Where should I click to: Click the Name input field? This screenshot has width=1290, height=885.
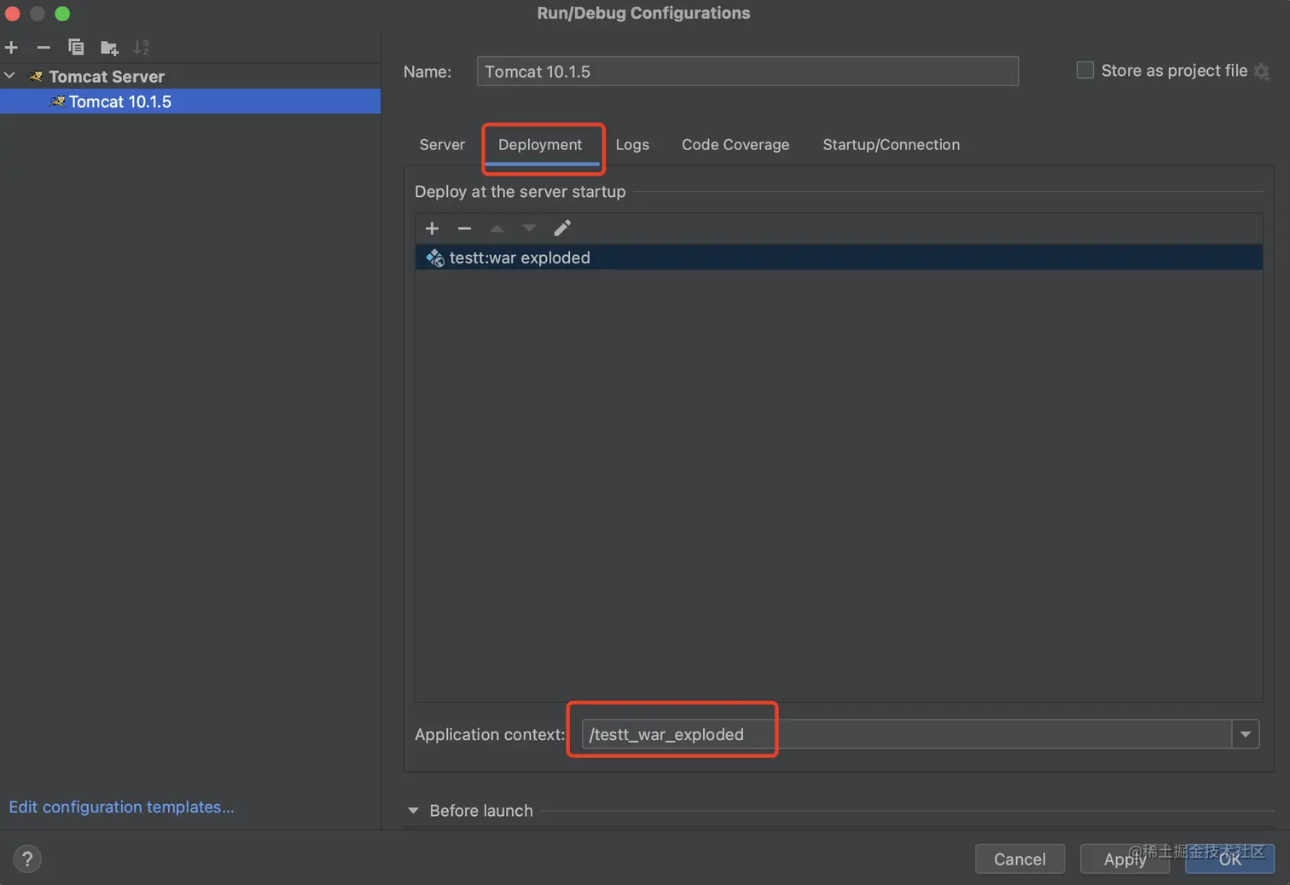point(747,72)
